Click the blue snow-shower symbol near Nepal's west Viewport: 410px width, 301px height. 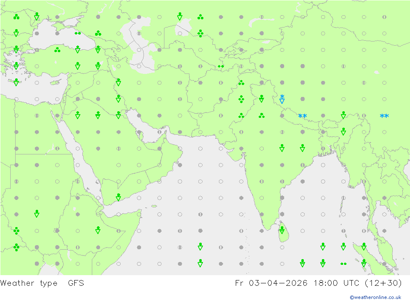pos(282,99)
